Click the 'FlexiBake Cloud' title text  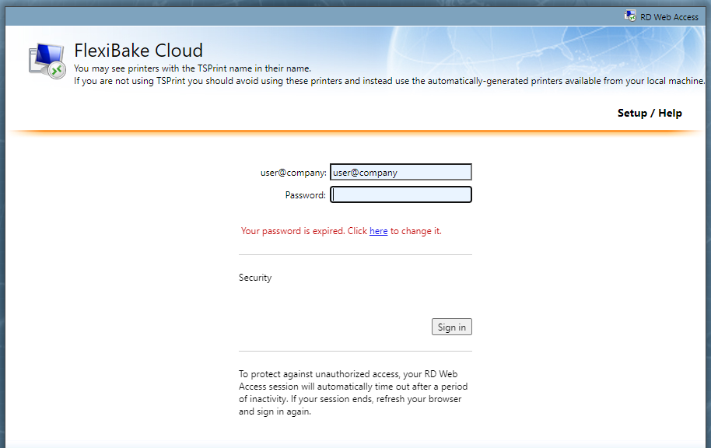[x=138, y=51]
